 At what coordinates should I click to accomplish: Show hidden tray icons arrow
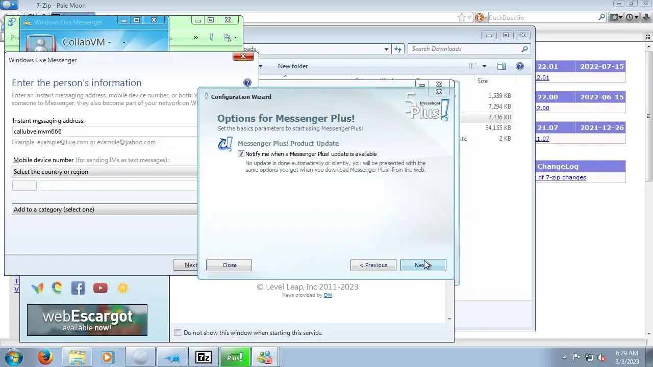point(564,357)
